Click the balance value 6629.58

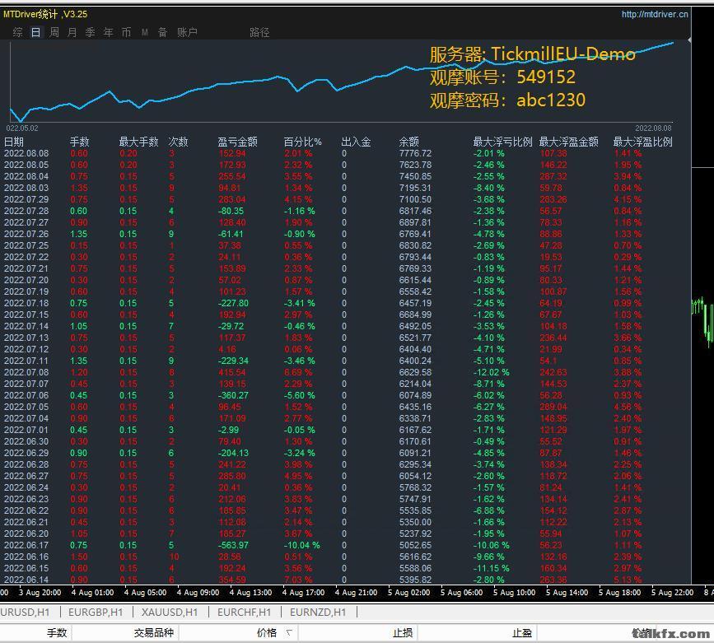415,372
